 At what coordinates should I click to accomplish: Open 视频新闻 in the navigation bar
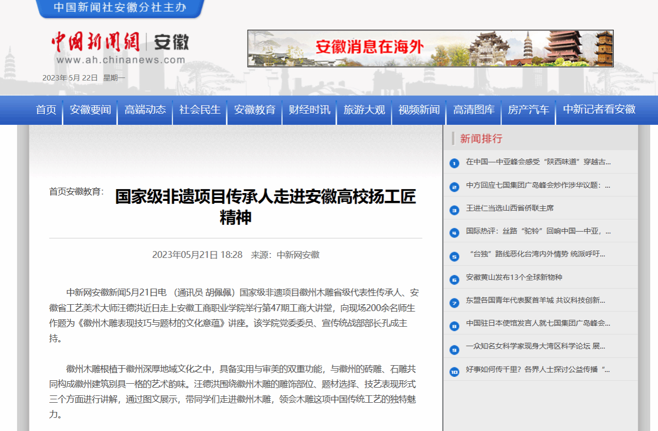click(x=419, y=110)
